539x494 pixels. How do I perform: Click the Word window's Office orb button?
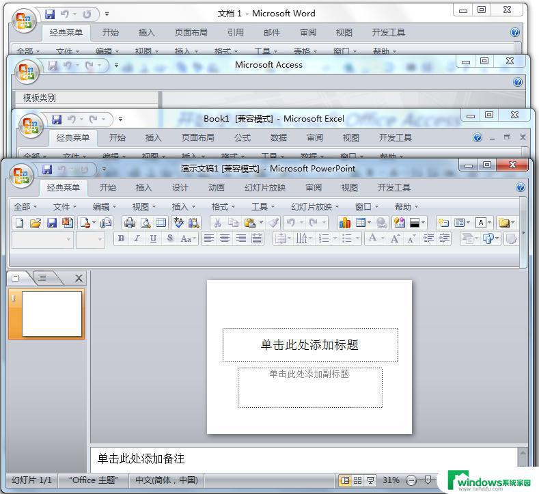pos(23,20)
